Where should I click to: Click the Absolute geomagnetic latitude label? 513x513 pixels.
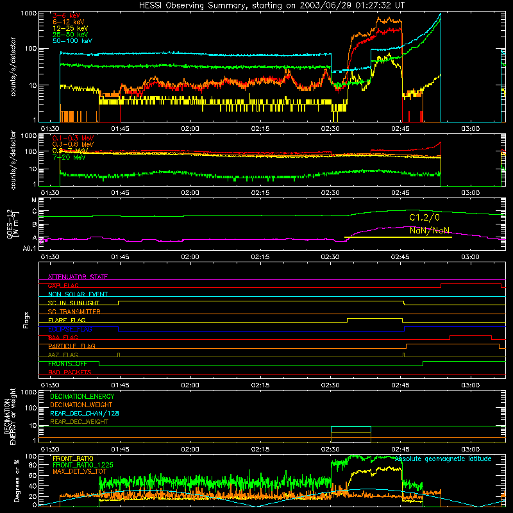click(x=443, y=459)
